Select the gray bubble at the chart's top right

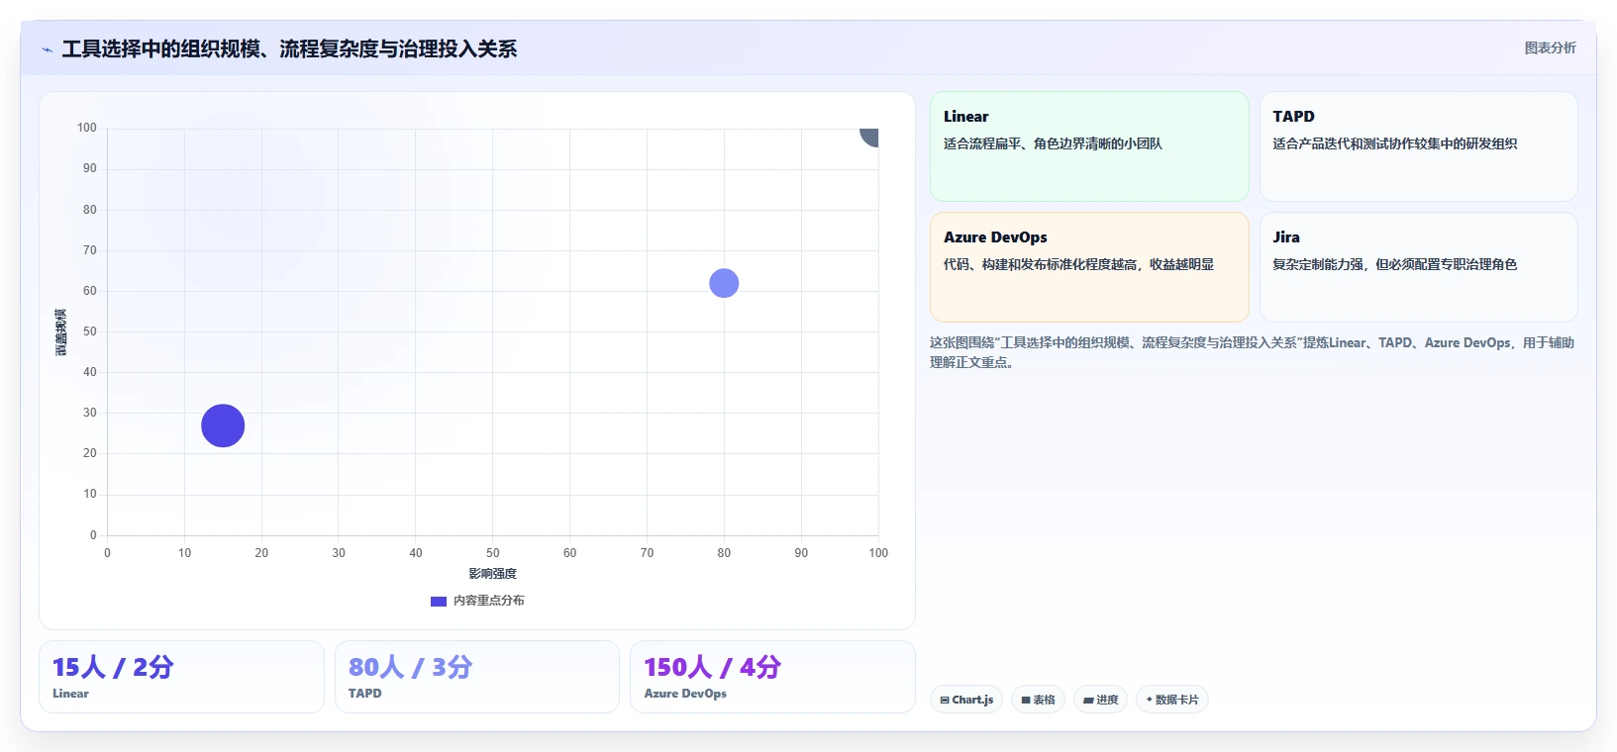(869, 137)
